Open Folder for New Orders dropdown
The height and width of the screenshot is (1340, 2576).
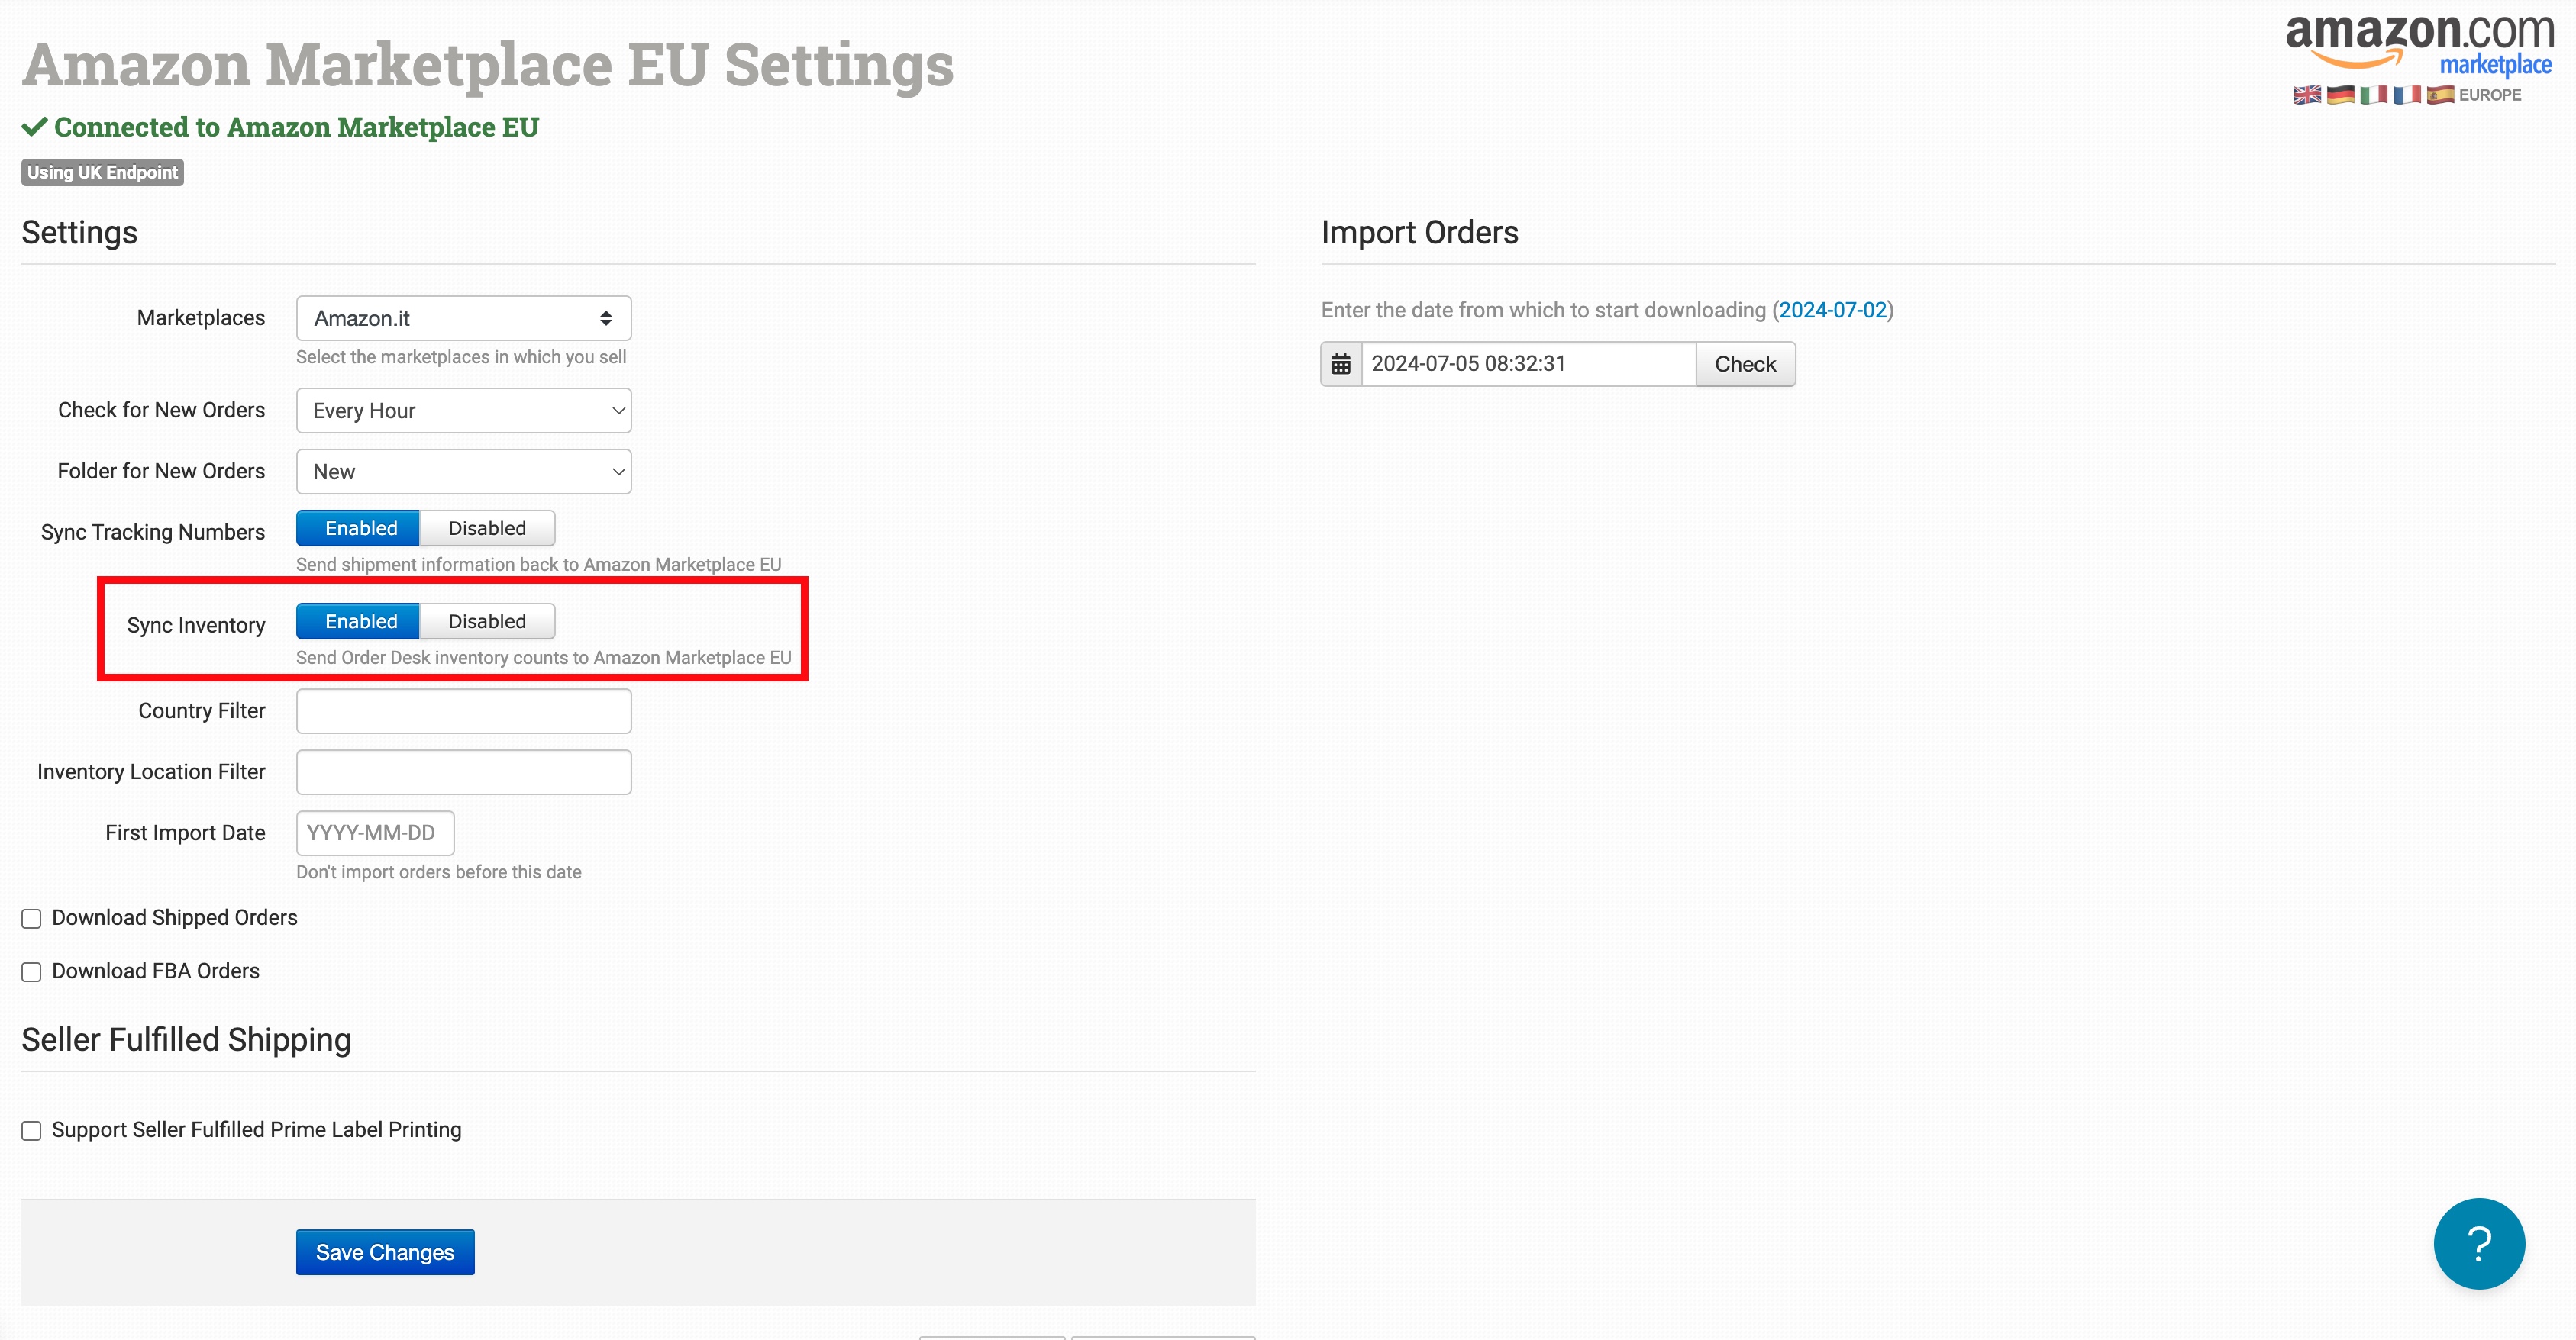463,472
